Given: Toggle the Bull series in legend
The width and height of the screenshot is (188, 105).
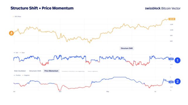Looking at the screenshot, I should point(16,52).
